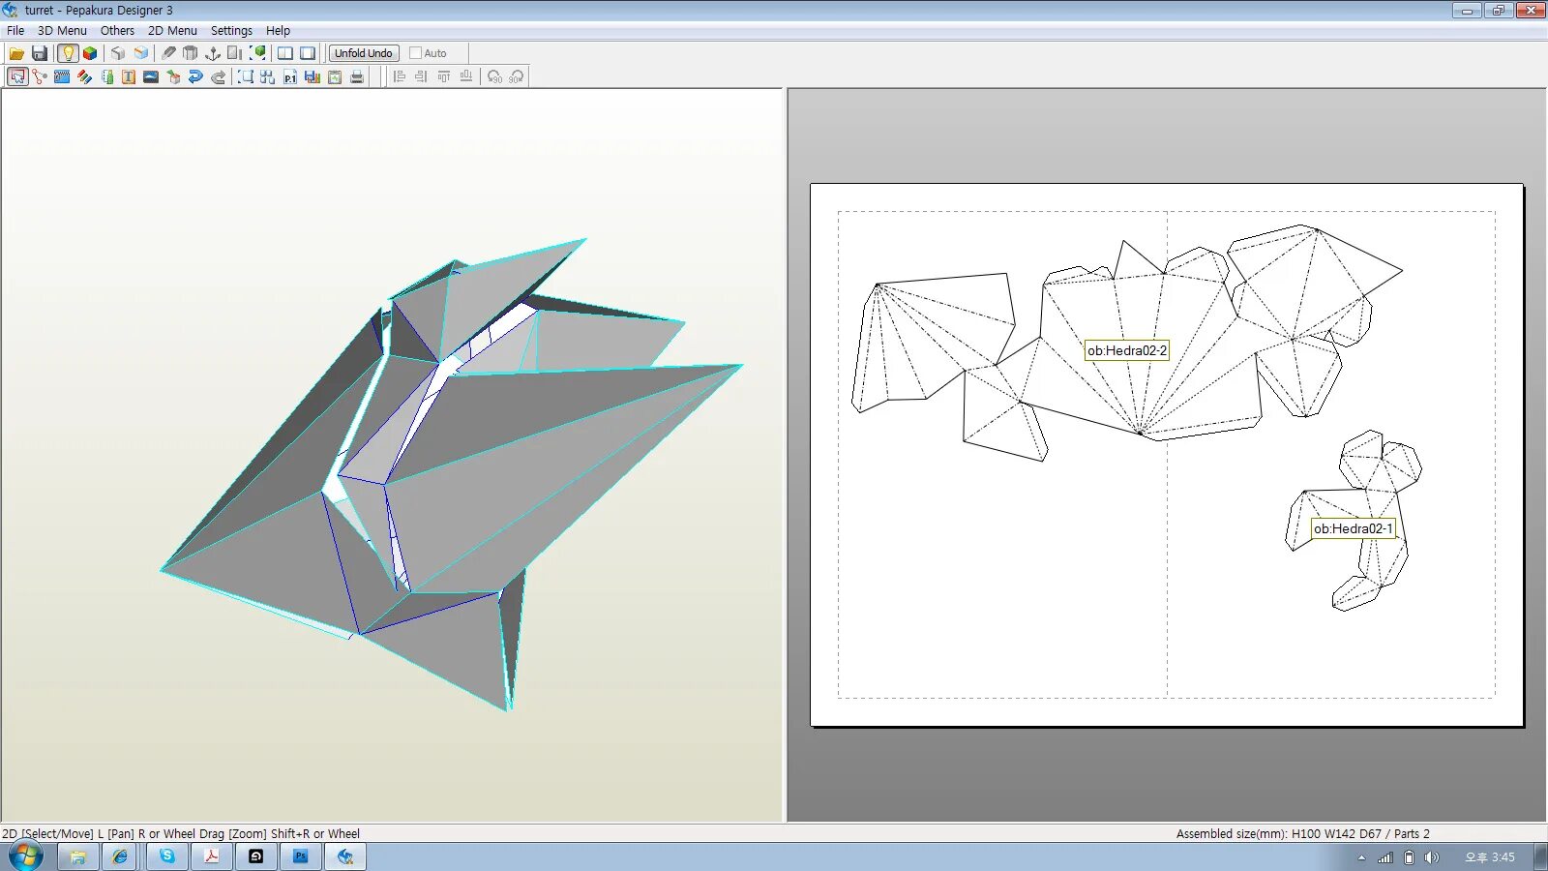The width and height of the screenshot is (1548, 871).
Task: Open the volume control in system tray
Action: pos(1432,857)
